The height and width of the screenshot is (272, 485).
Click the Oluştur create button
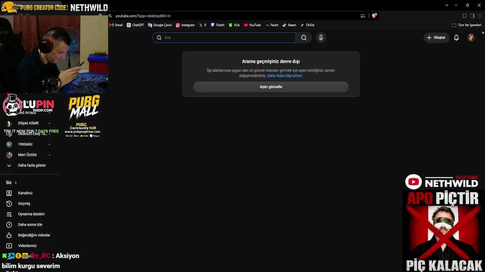click(x=436, y=38)
